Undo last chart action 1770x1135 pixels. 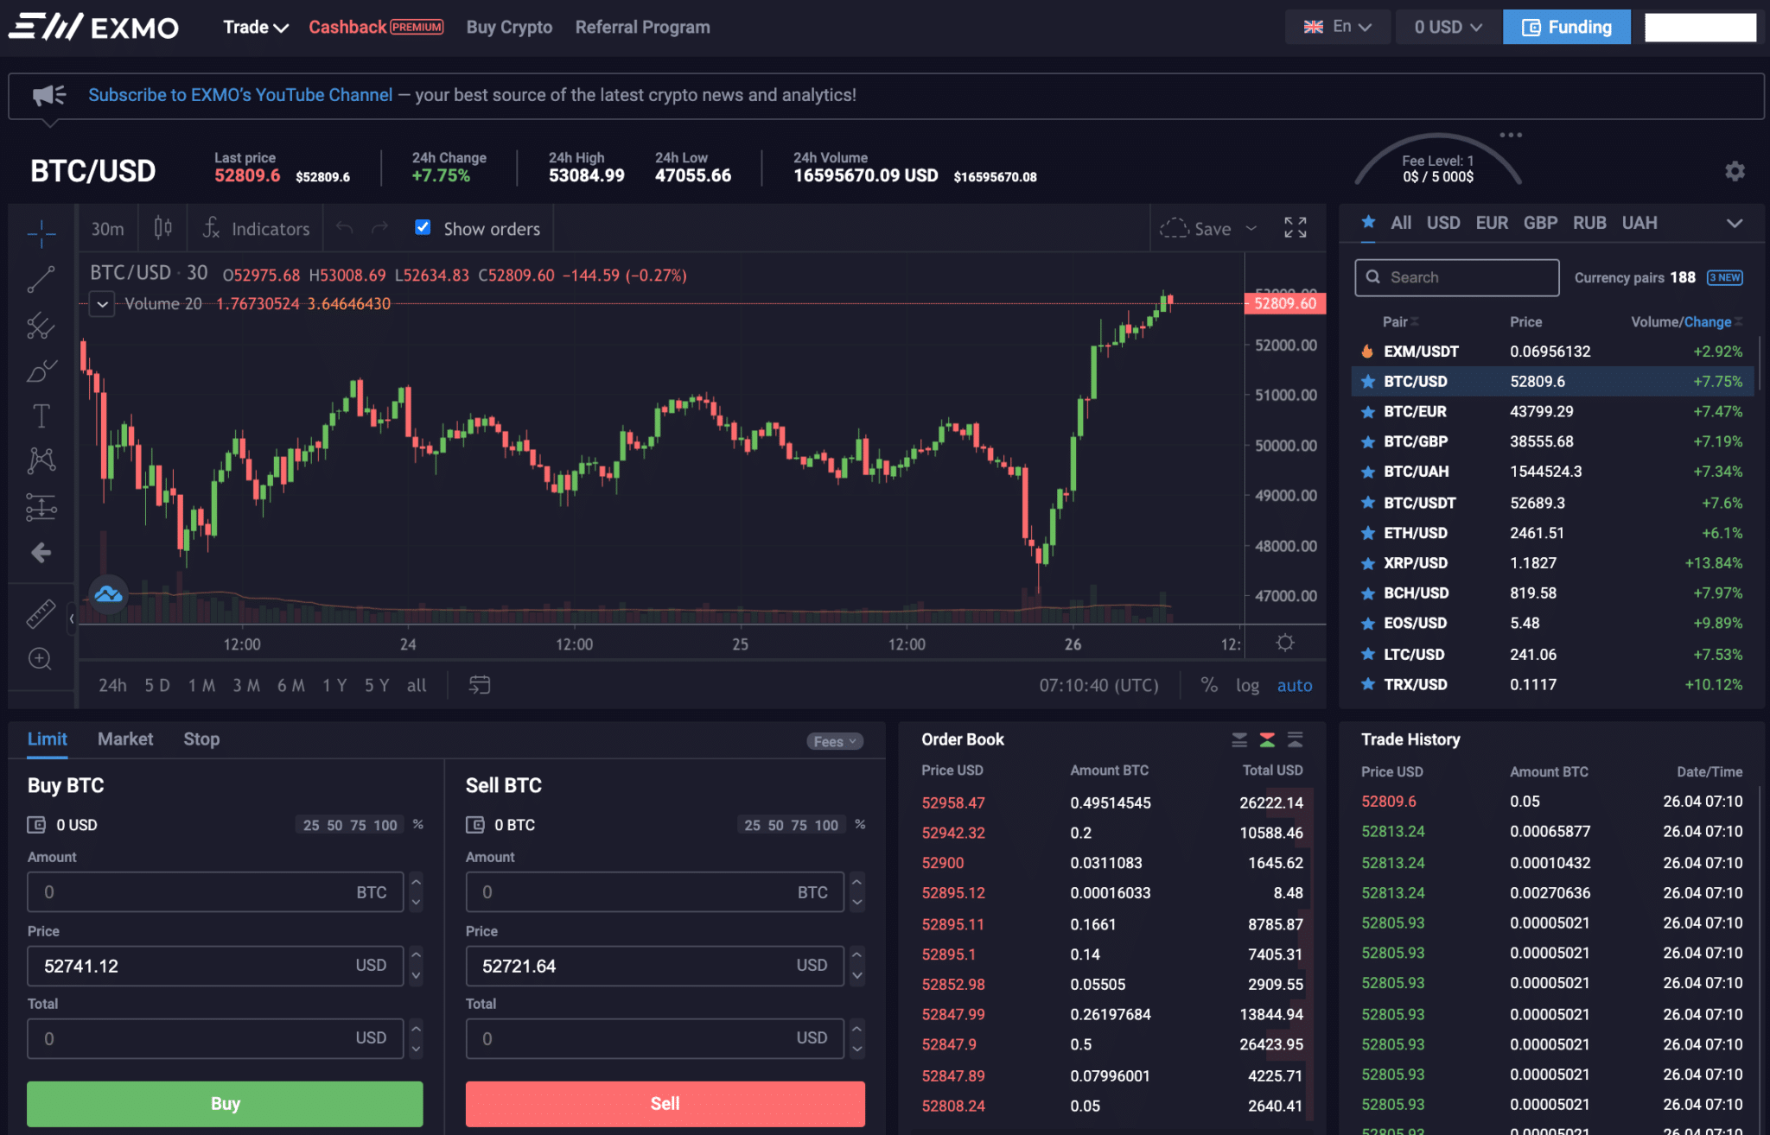click(345, 228)
